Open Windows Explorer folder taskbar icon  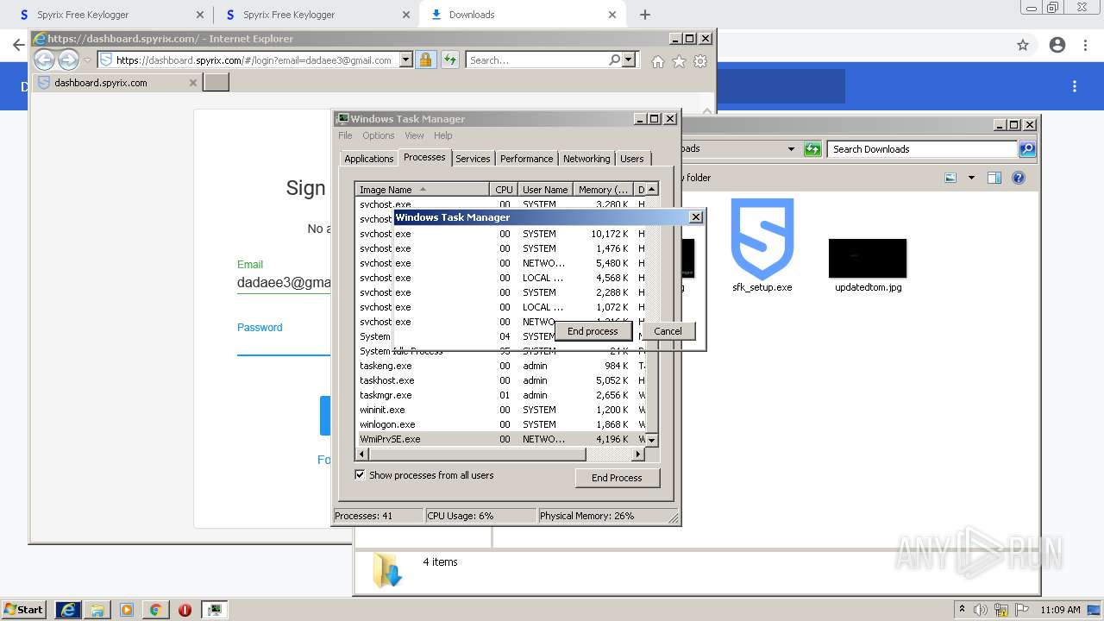click(97, 610)
